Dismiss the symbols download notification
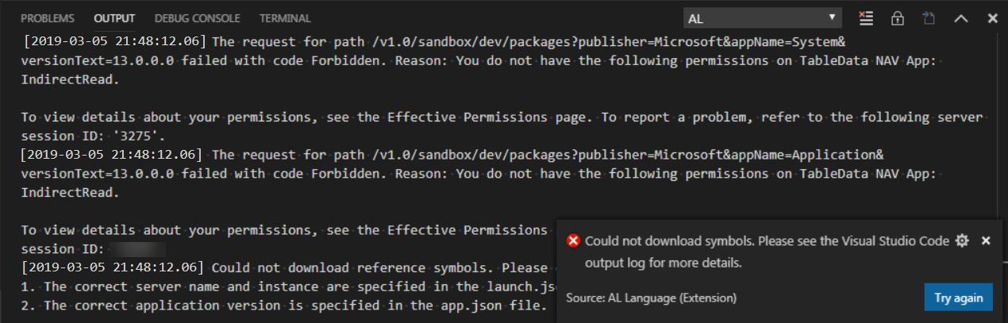Viewport: 1008px width, 323px height. pos(986,240)
